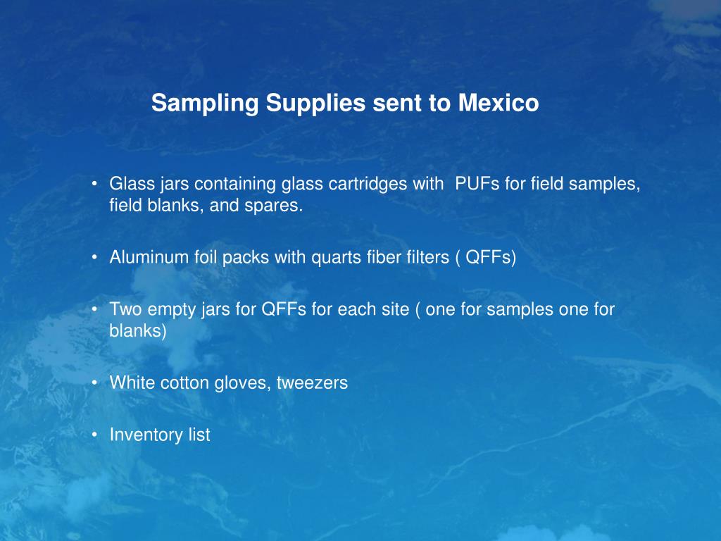
Task: Click the phrase quarts fiber filters
Action: [x=380, y=257]
